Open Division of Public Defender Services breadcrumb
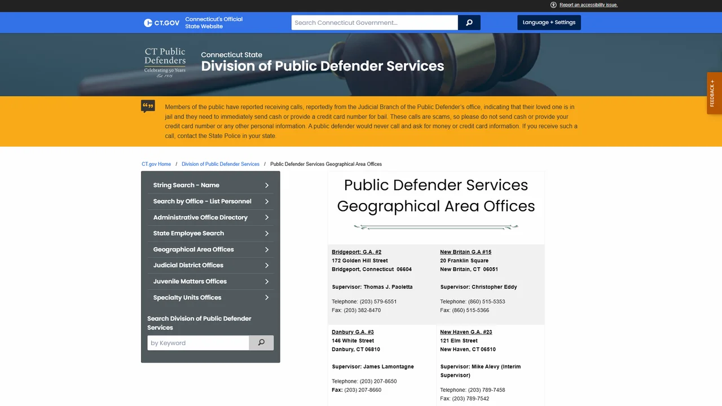Image resolution: width=722 pixels, height=406 pixels. coord(221,164)
